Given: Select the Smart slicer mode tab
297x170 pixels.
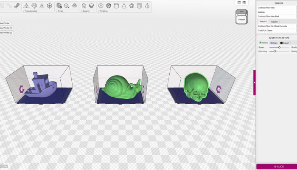Looking at the screenshot, I should pos(263,42).
